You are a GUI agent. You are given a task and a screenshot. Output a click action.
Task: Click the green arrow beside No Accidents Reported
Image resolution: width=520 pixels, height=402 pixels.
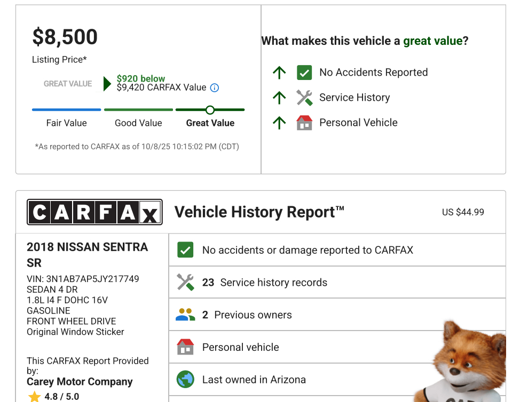[279, 73]
